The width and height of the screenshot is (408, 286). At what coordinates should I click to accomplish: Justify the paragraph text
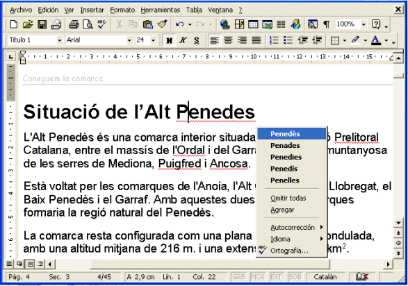[256, 40]
